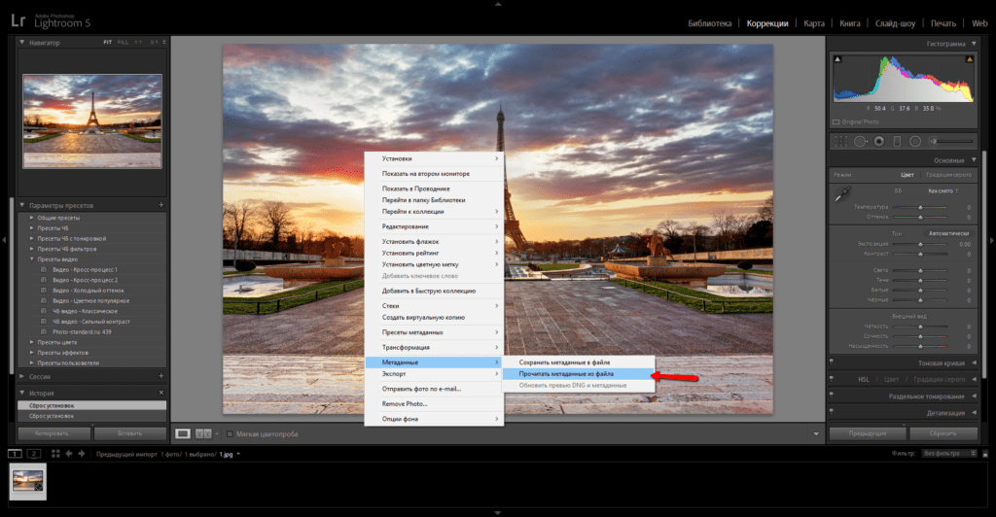Collapse the Навигатор panel
The height and width of the screenshot is (517, 996).
tap(22, 43)
